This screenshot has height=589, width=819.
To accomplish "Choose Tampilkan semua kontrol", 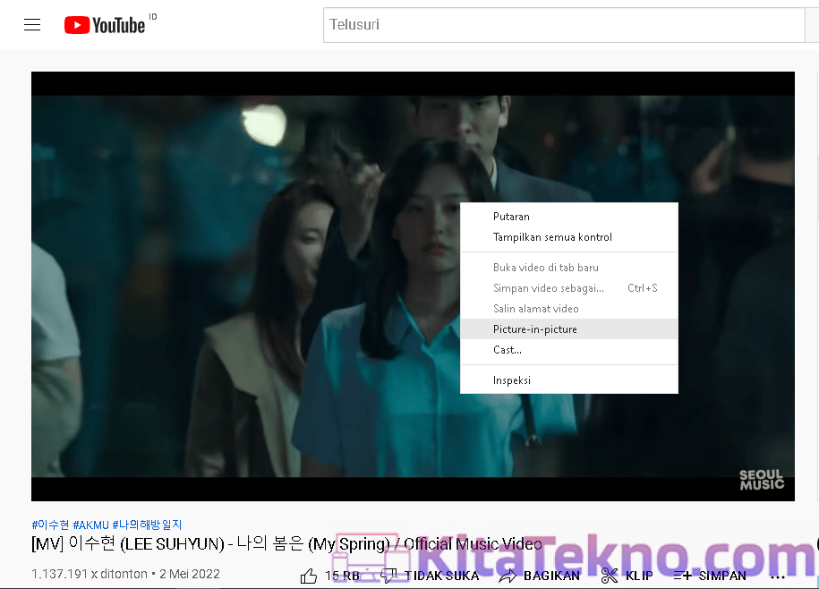I will (x=568, y=237).
